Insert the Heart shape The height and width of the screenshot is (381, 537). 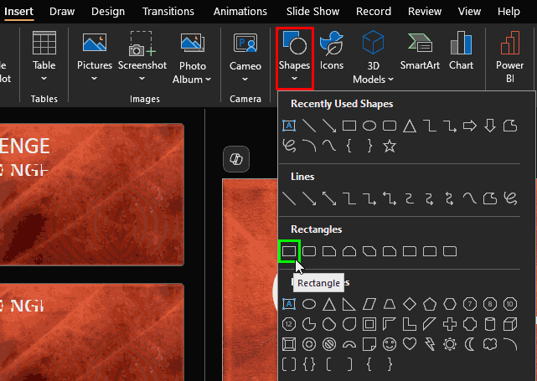coord(410,344)
